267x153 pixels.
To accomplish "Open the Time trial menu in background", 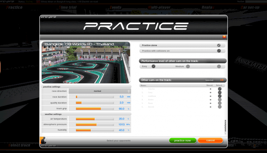I will pos(68,7).
